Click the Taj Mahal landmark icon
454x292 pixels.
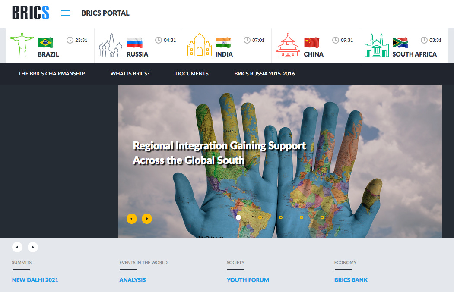(200, 44)
